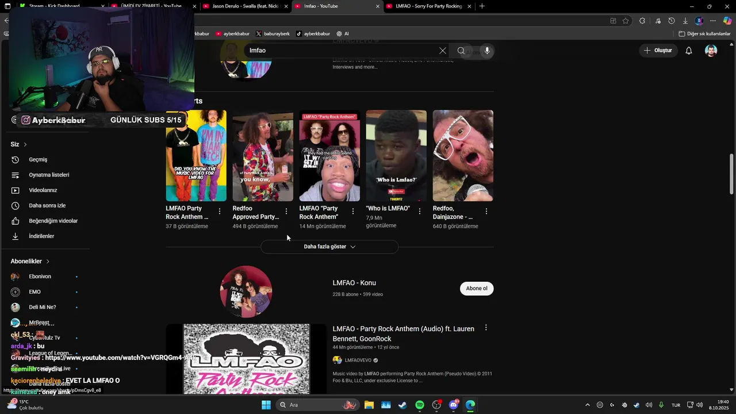Open the account avatar menu
Image resolution: width=736 pixels, height=414 pixels.
[711, 51]
